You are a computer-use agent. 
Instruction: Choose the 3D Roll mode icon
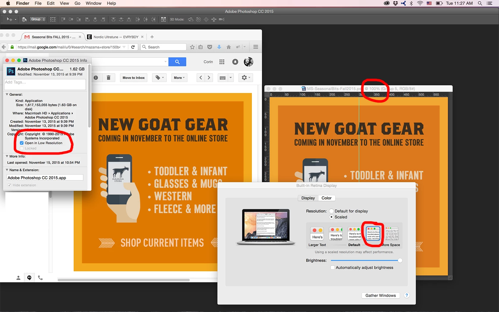[x=198, y=19]
